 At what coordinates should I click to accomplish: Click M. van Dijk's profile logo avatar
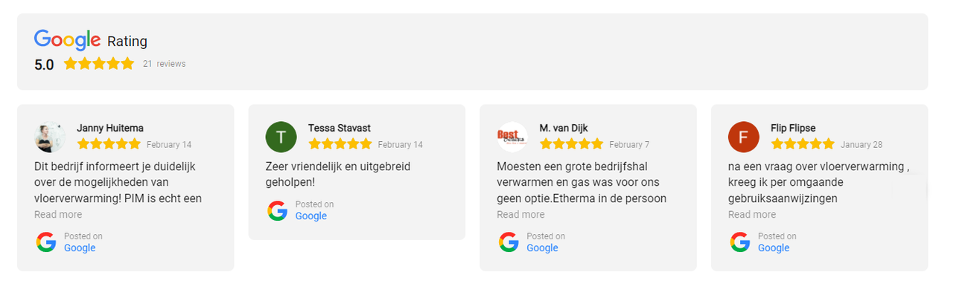point(512,137)
